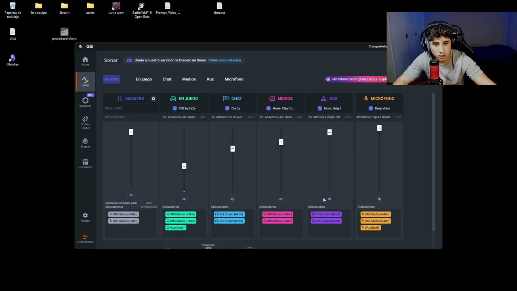This screenshot has height=291, width=517.
Task: Click orange VALORANT app chip under Micrófono
Action: coord(370,228)
